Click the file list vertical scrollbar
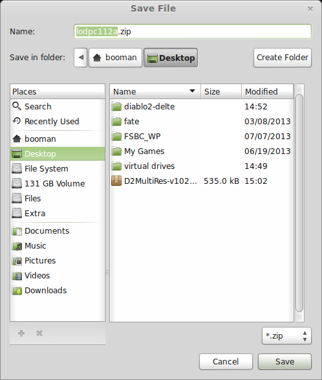Screen dimensions: 322x380 [x=299, y=203]
